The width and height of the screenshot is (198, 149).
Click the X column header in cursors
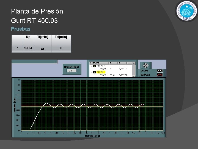pos(113,63)
